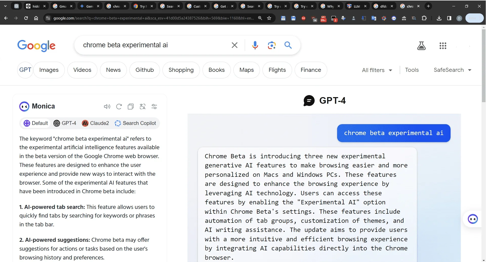Open the Monica extension in the toolbar

(394, 18)
